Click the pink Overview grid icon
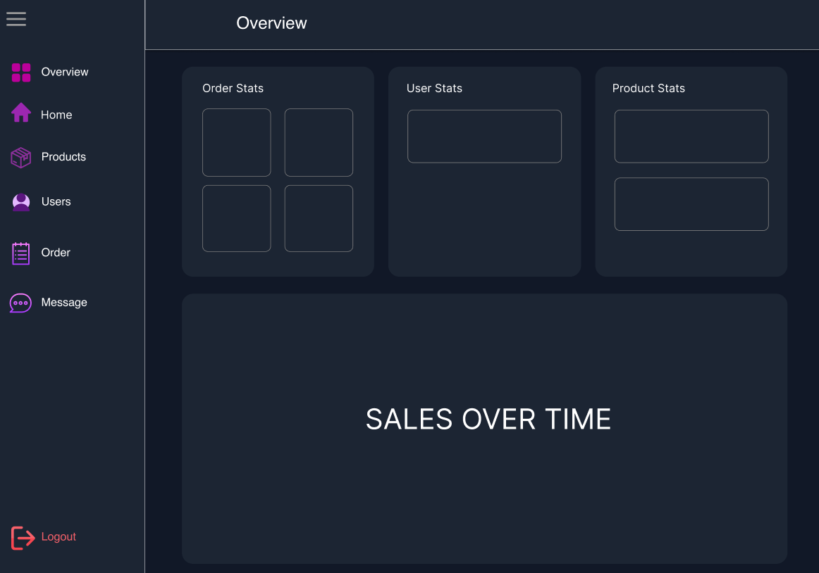Screen dimensions: 819x573 click(x=21, y=73)
